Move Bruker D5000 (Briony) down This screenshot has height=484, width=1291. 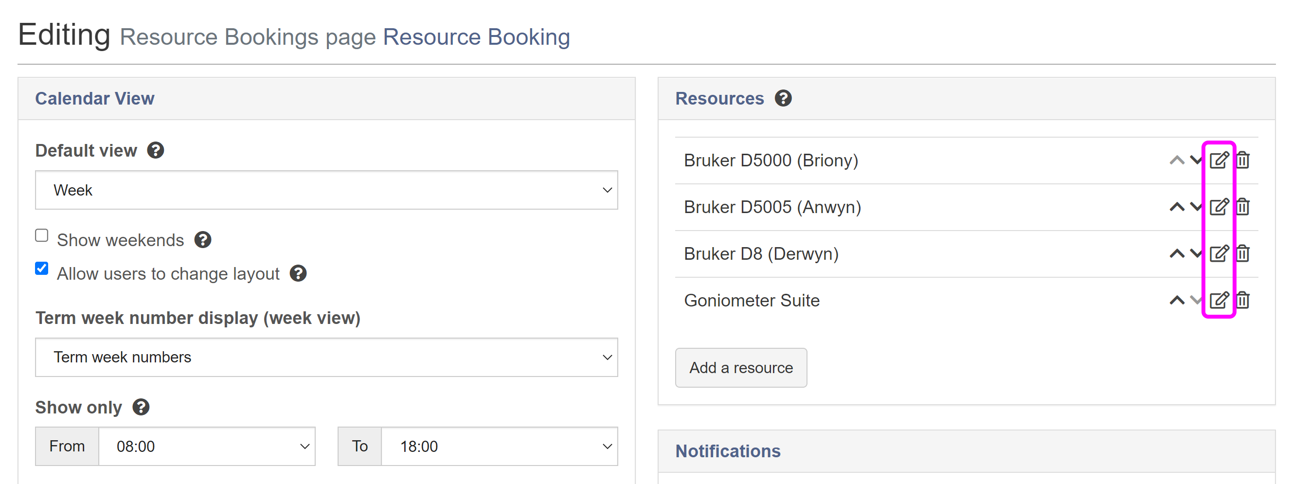click(1196, 161)
